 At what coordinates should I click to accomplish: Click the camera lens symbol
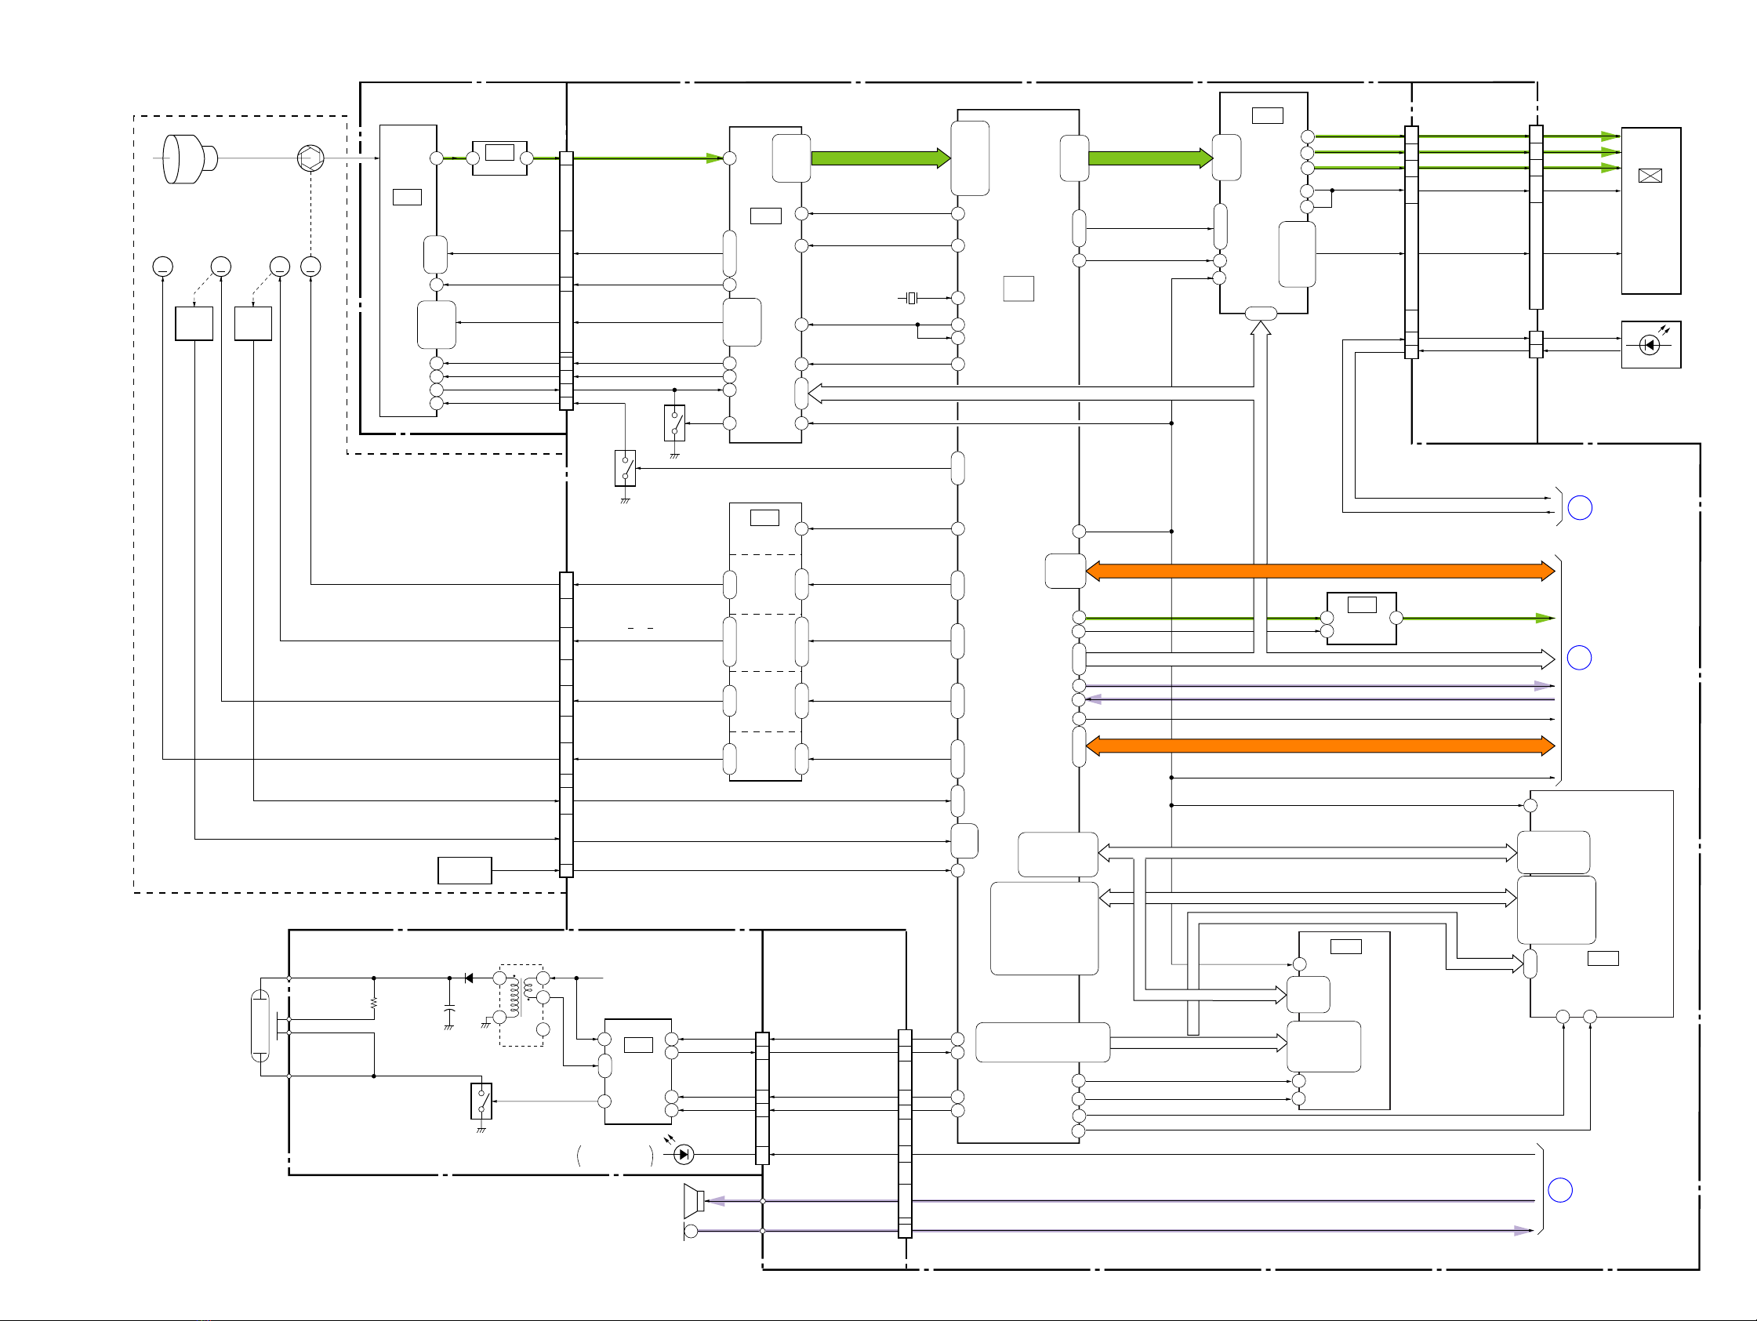coord(190,159)
